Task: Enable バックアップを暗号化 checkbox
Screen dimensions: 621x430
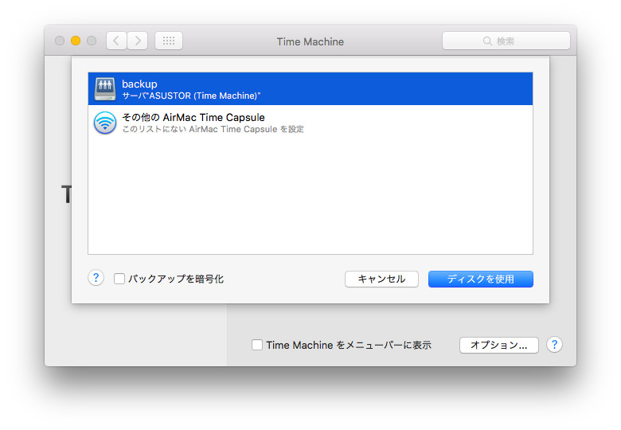Action: pos(119,279)
